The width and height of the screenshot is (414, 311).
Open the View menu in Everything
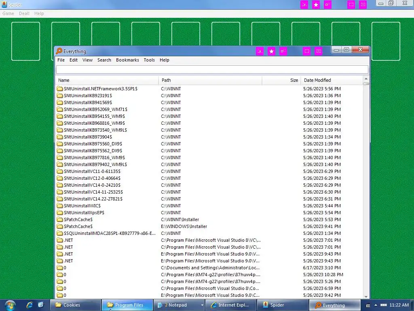click(87, 60)
